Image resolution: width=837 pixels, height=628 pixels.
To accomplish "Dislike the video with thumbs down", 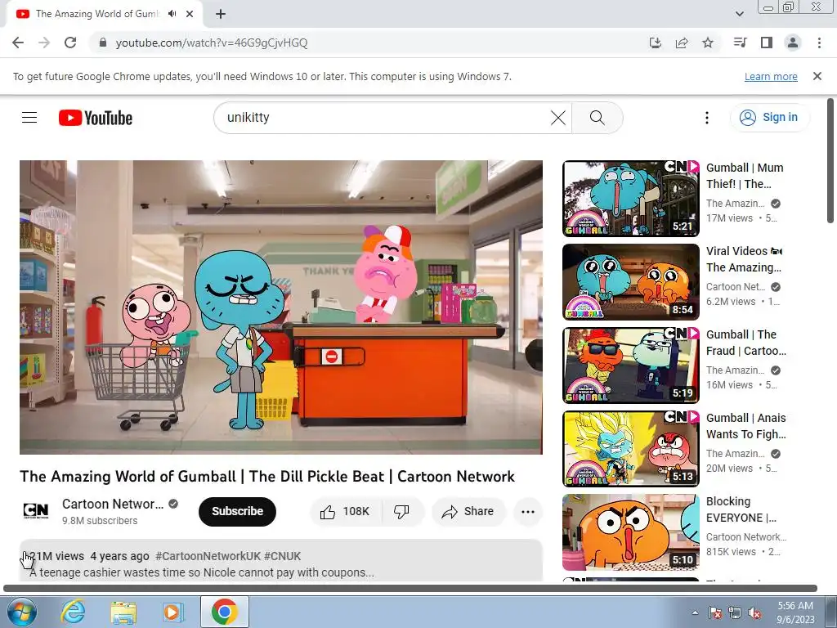I will [402, 512].
